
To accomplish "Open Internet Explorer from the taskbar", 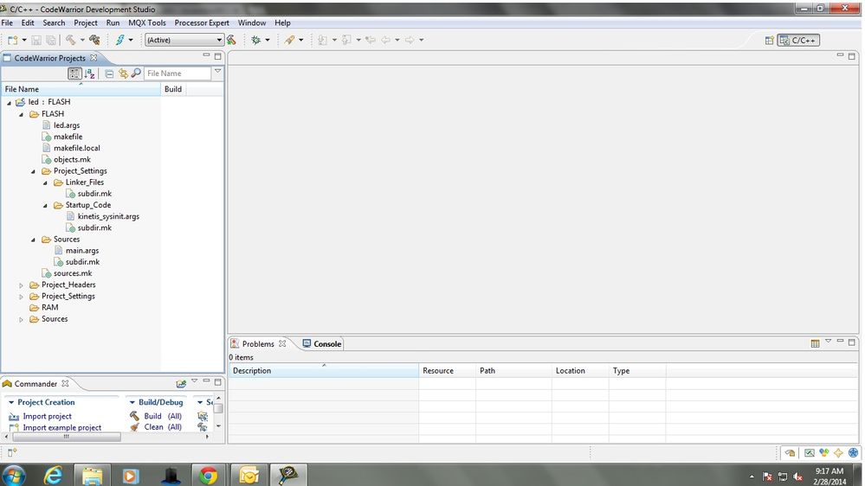I will 54,475.
